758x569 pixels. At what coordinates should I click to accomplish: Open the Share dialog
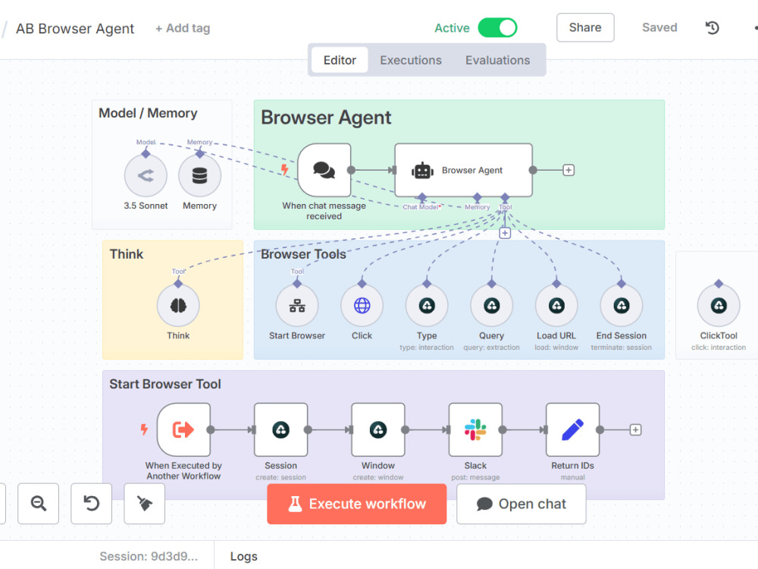pos(585,27)
